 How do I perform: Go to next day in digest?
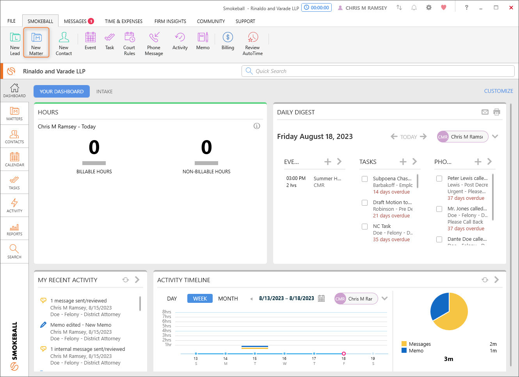(x=423, y=137)
